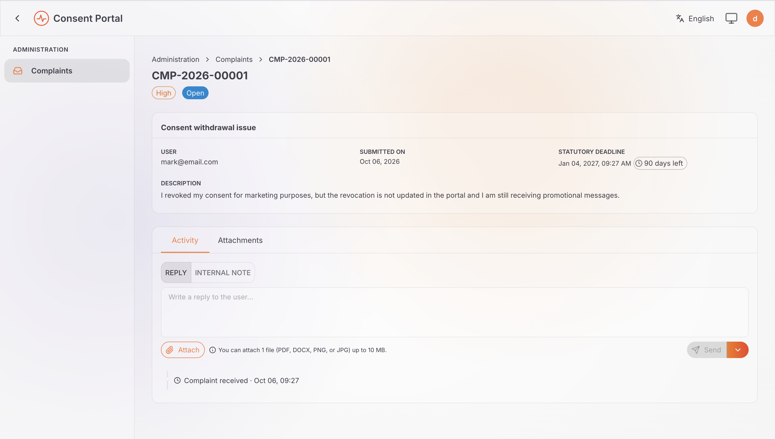This screenshot has width=775, height=439.
Task: Click the Consent Portal pulse logo
Action: click(x=41, y=18)
